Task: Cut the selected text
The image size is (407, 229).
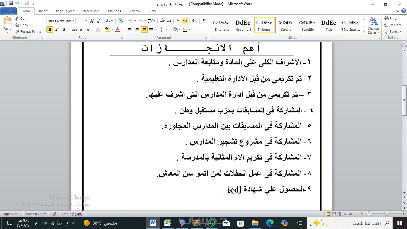Action: tap(20, 18)
